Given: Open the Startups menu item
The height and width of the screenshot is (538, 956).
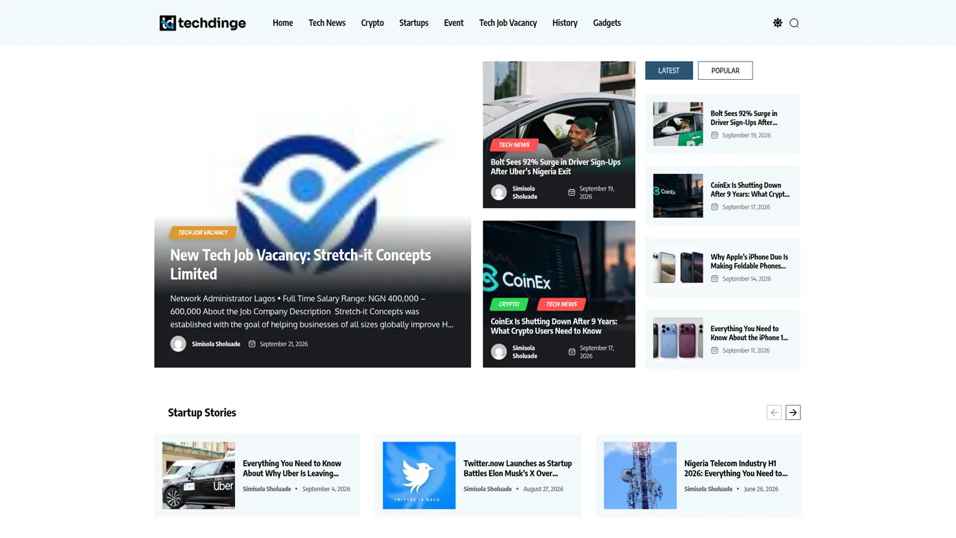Looking at the screenshot, I should click(414, 23).
